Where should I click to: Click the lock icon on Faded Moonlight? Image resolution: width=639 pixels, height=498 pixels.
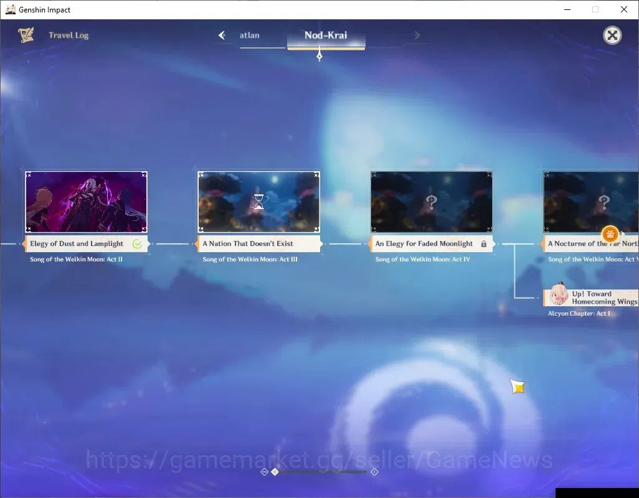[x=484, y=244]
